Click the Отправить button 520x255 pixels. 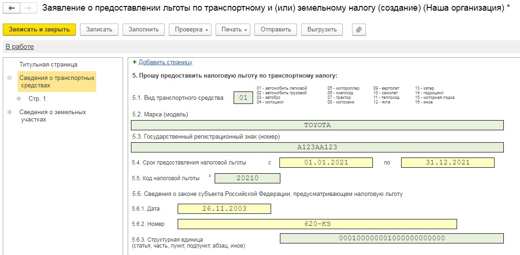[x=276, y=29]
